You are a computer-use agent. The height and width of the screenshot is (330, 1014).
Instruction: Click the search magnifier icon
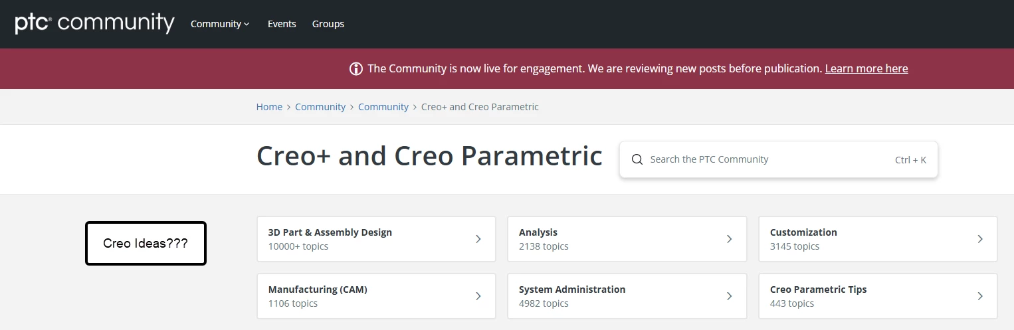point(637,159)
